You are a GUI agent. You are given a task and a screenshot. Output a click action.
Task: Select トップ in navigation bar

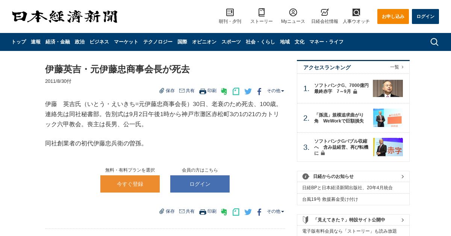(19, 42)
